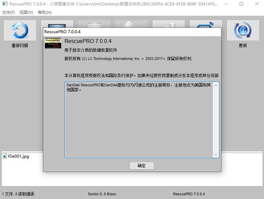
Task: Click the scroll up arrow in license box
Action: [x=216, y=85]
